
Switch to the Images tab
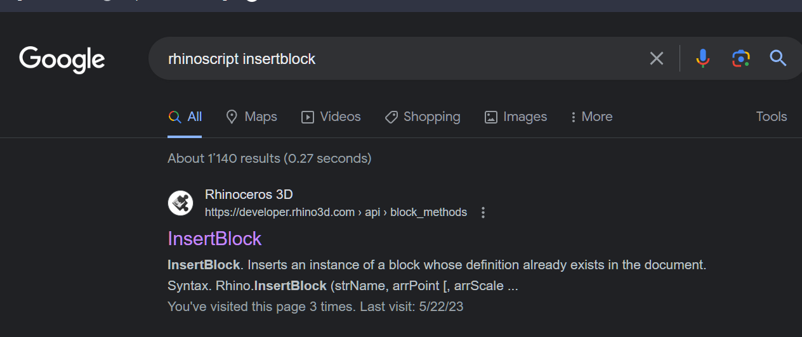click(x=516, y=117)
